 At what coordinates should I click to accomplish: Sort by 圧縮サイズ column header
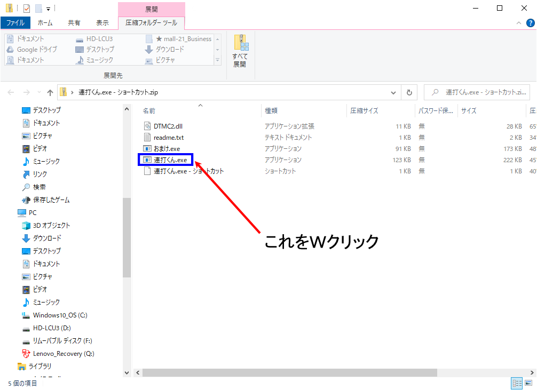coord(364,110)
